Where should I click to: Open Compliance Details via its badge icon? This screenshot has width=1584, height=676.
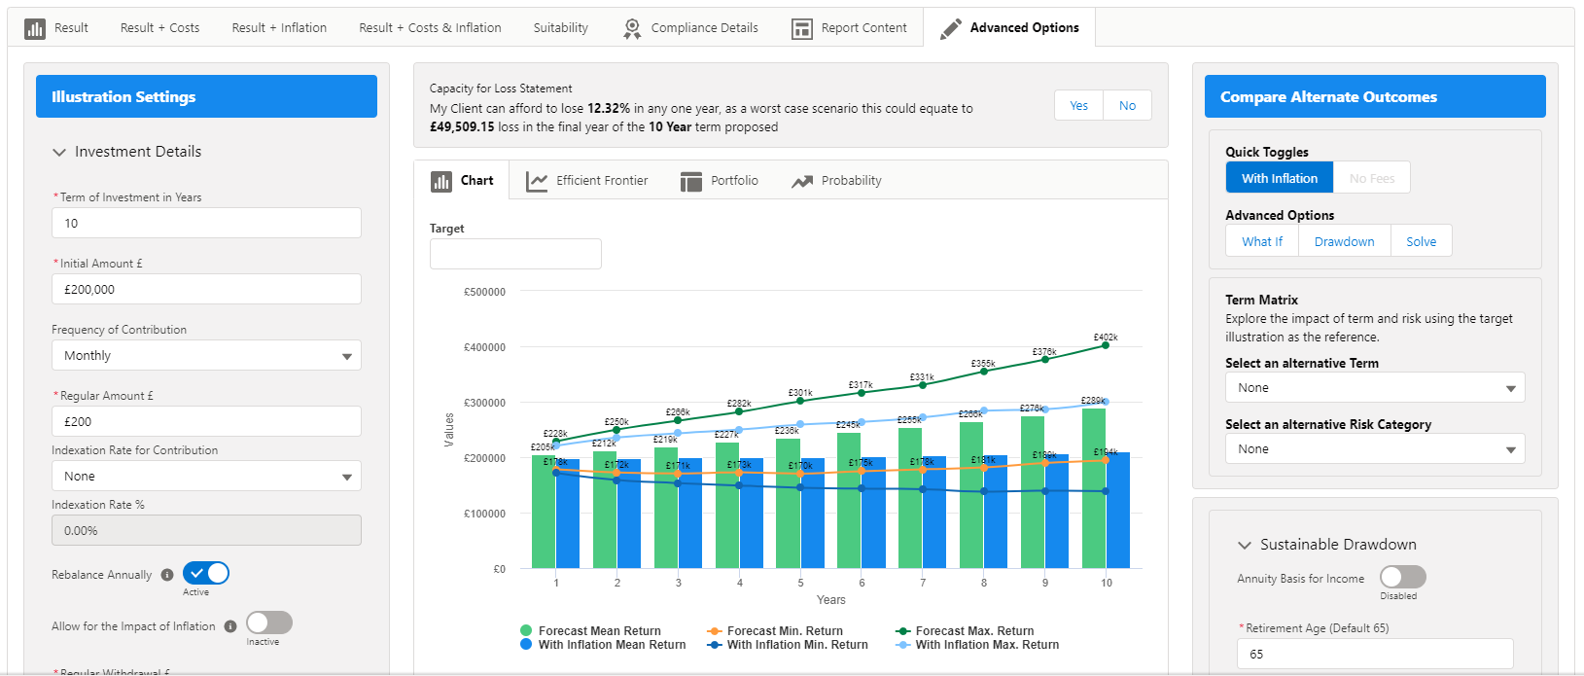(x=632, y=28)
